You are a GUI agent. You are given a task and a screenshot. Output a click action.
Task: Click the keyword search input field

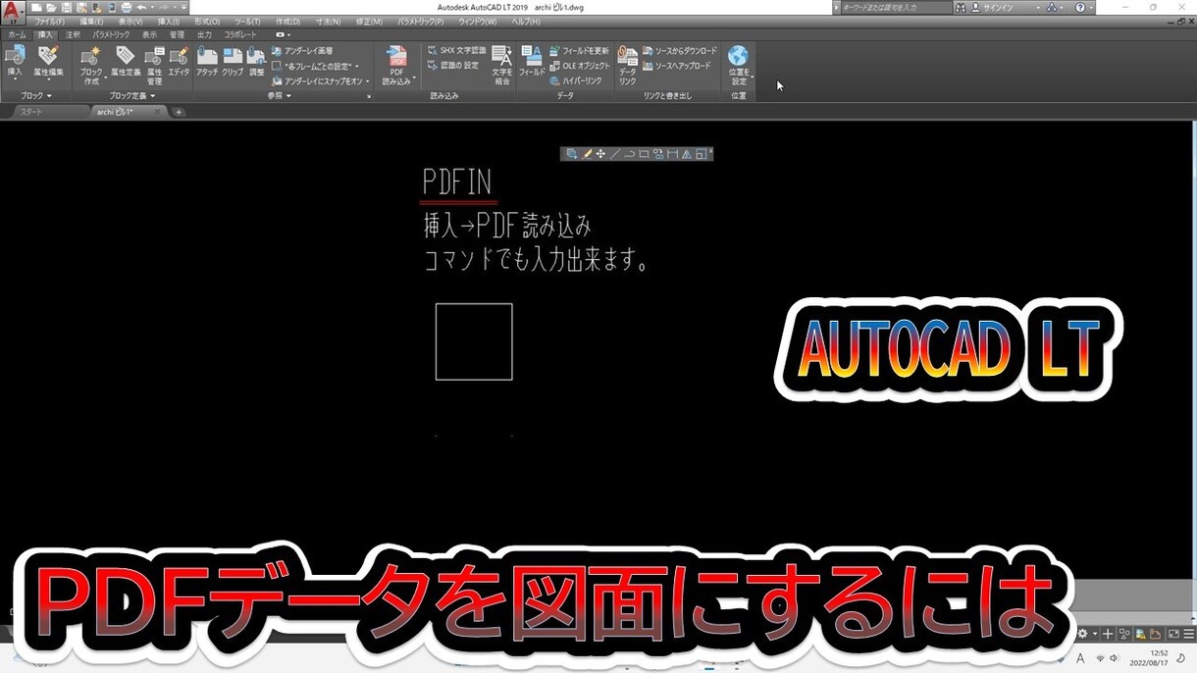coord(897,7)
